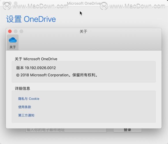168x144 pixels.
Task: Select the OneDrive cloud 关于 toolbar icon
Action: click(13, 42)
